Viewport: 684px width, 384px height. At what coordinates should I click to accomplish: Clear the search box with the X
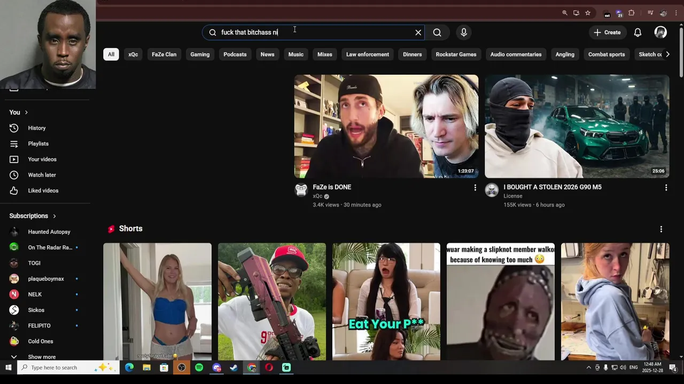coord(418,33)
